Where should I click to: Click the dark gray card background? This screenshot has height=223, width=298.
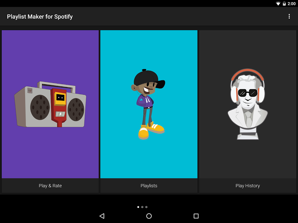(x=247, y=47)
